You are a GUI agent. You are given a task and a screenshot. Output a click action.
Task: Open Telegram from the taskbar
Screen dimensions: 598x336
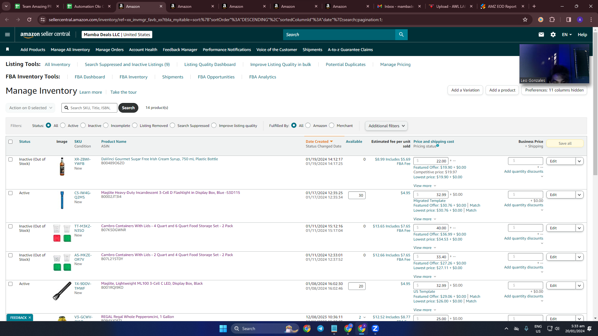[x=320, y=329]
